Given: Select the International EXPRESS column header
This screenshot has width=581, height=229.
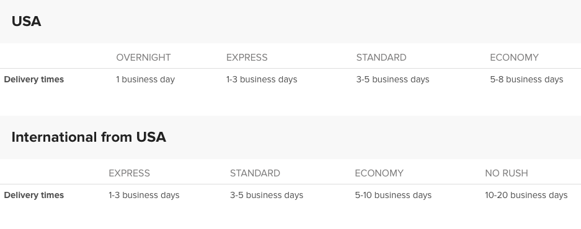Looking at the screenshot, I should (x=130, y=173).
